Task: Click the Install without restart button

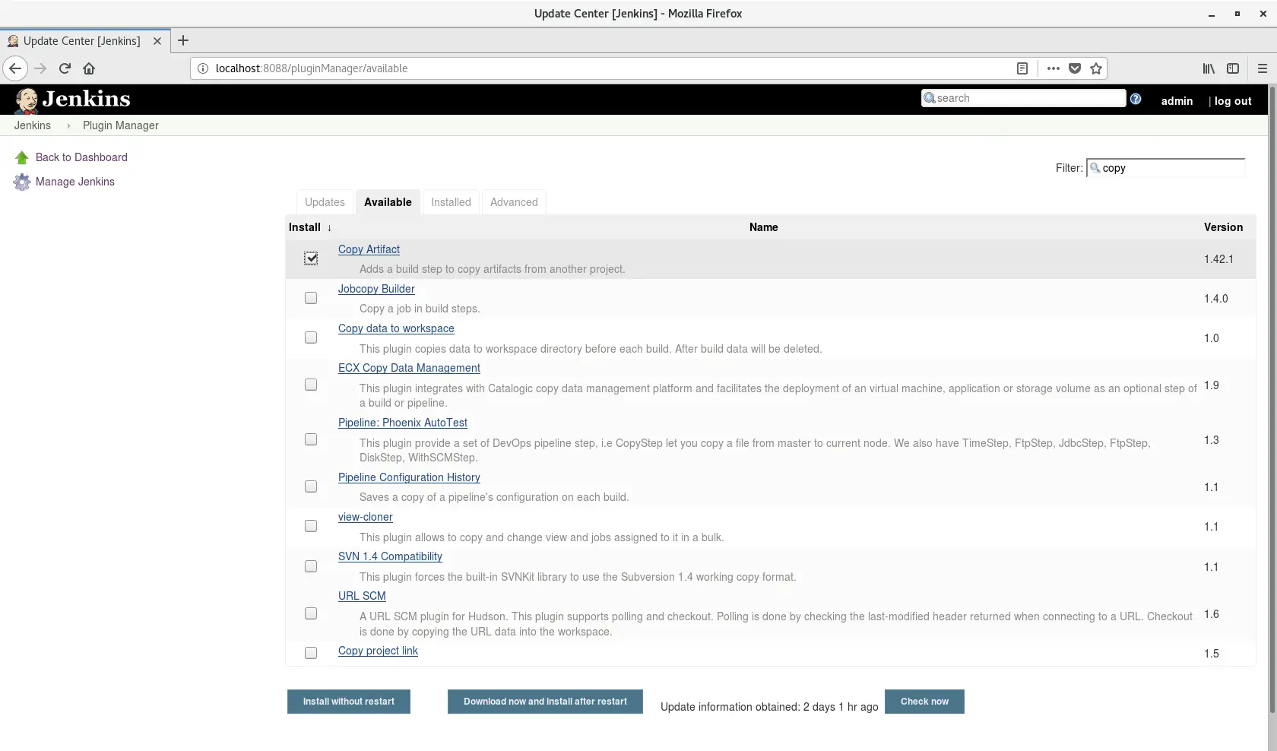Action: [349, 702]
